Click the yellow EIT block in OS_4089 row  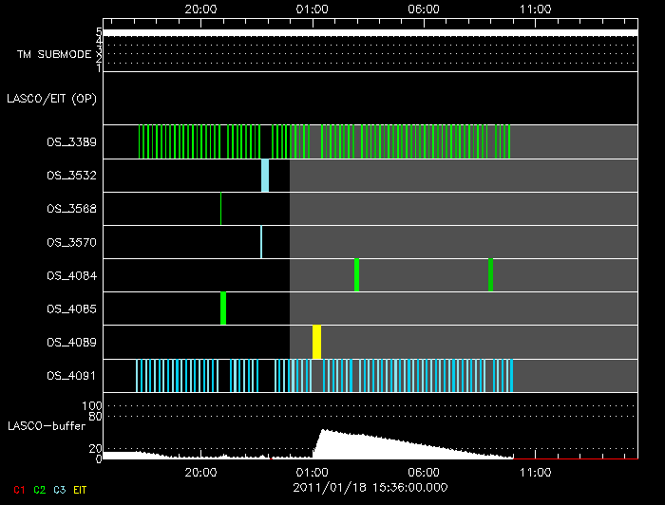point(316,343)
